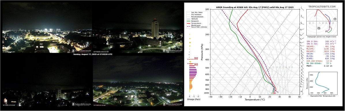Open the bottom-right campus webcam view
The image size is (345, 111).
(x=138, y=81)
